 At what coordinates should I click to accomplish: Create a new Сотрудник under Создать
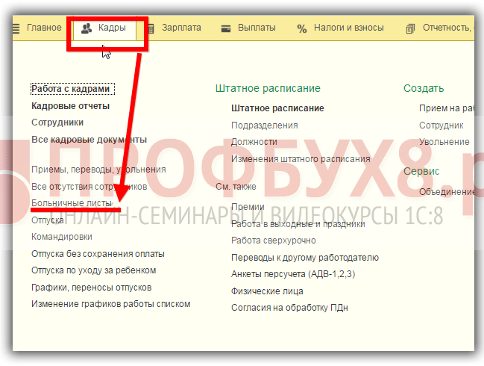(x=441, y=125)
